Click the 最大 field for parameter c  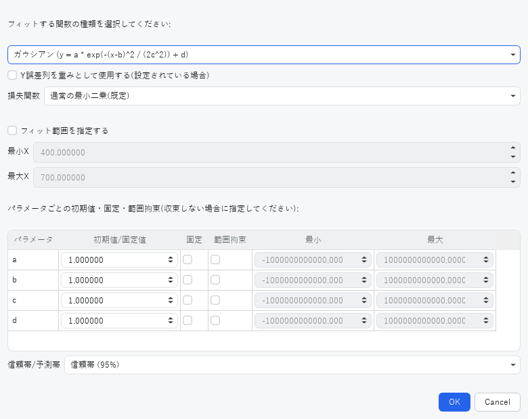435,300
